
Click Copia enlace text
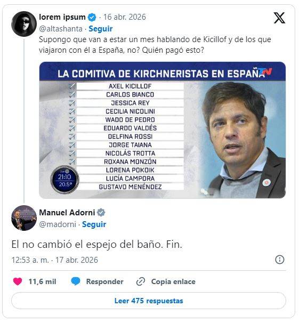(173, 281)
